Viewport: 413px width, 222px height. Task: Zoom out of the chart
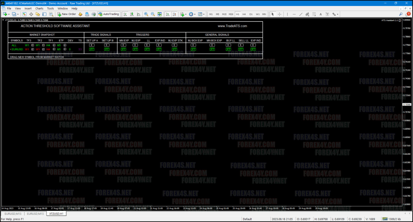153,14
